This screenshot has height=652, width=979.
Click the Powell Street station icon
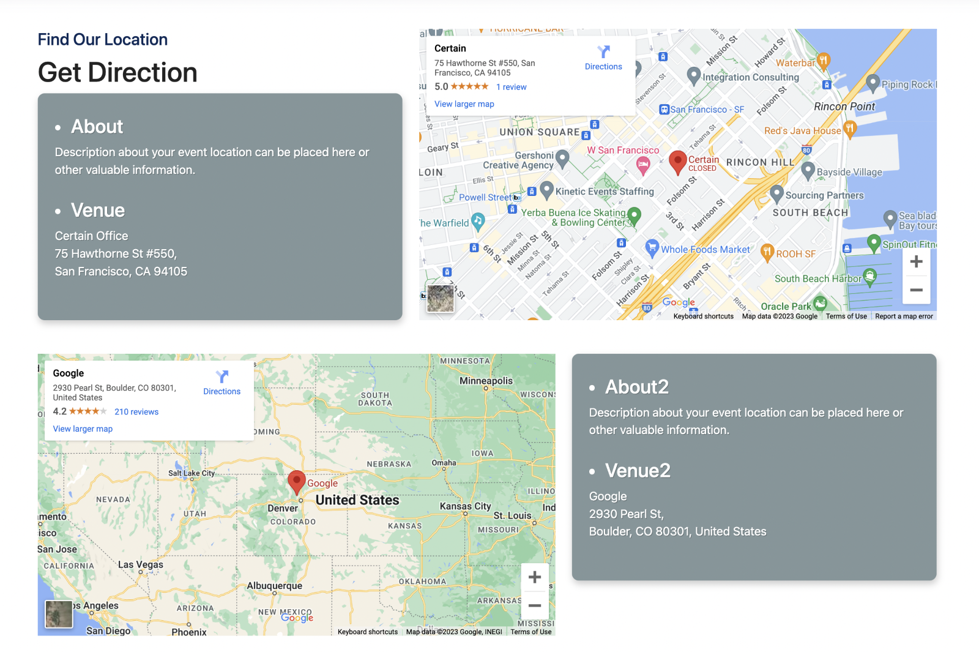coord(516,198)
